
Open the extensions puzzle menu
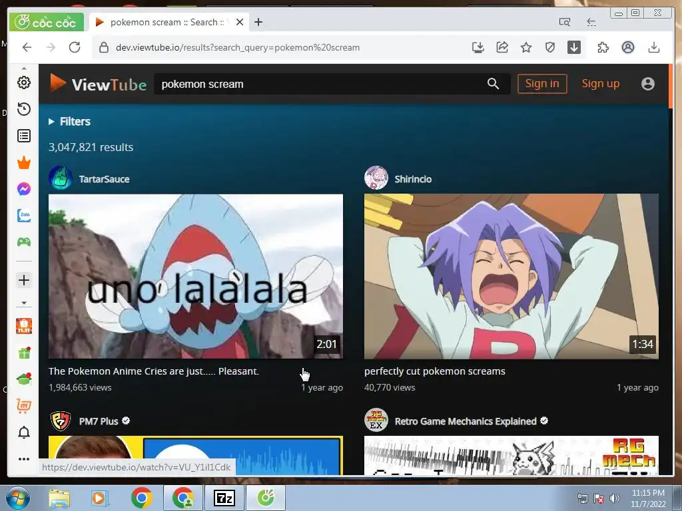(x=603, y=47)
